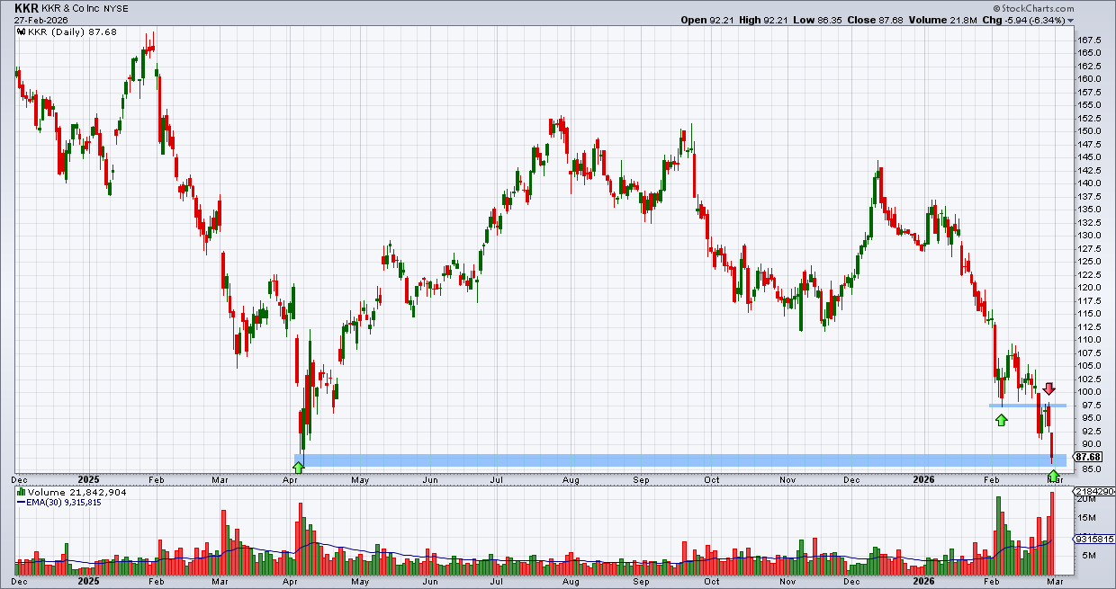
Task: Click the Chg -5.94 (-6.34%) value
Action: pyautogui.click(x=1025, y=20)
